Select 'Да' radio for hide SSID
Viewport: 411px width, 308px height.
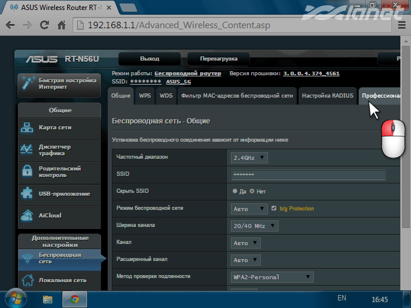pyautogui.click(x=236, y=192)
